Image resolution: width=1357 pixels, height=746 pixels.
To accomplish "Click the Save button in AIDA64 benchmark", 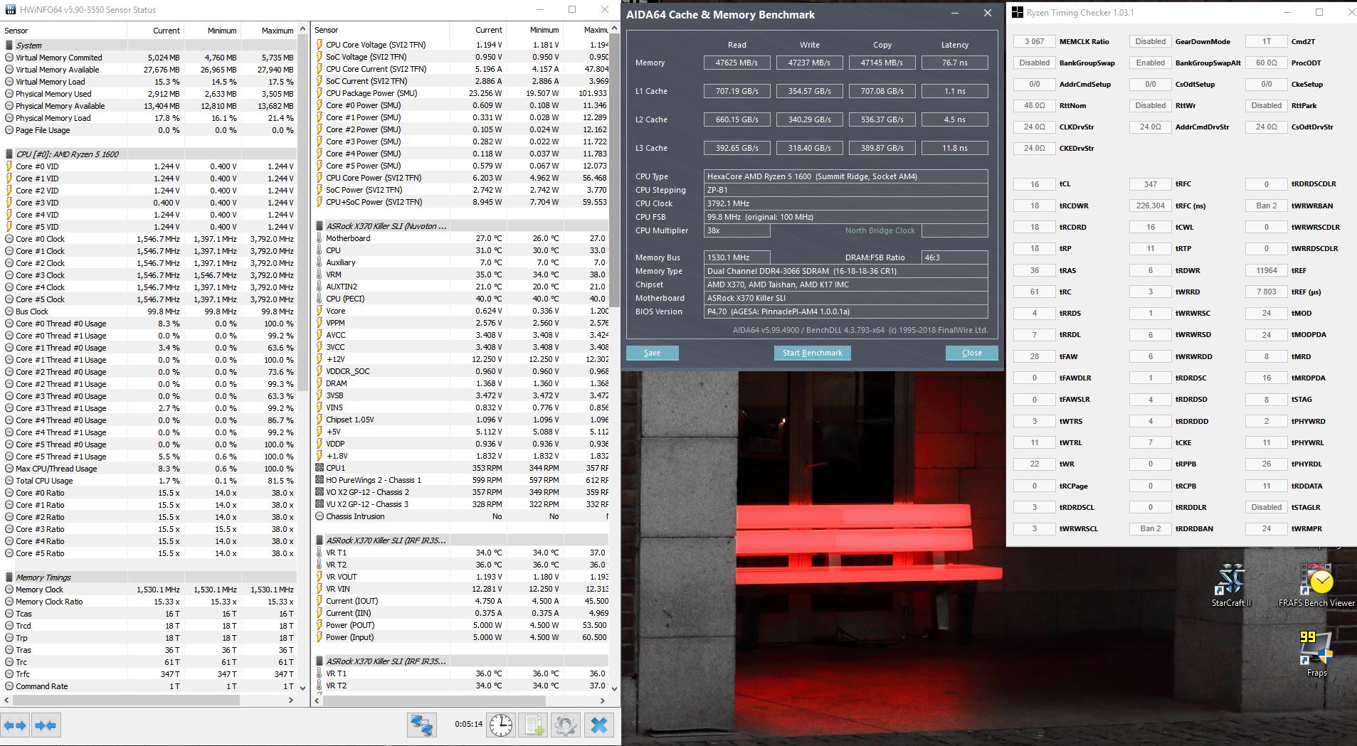I will [652, 353].
